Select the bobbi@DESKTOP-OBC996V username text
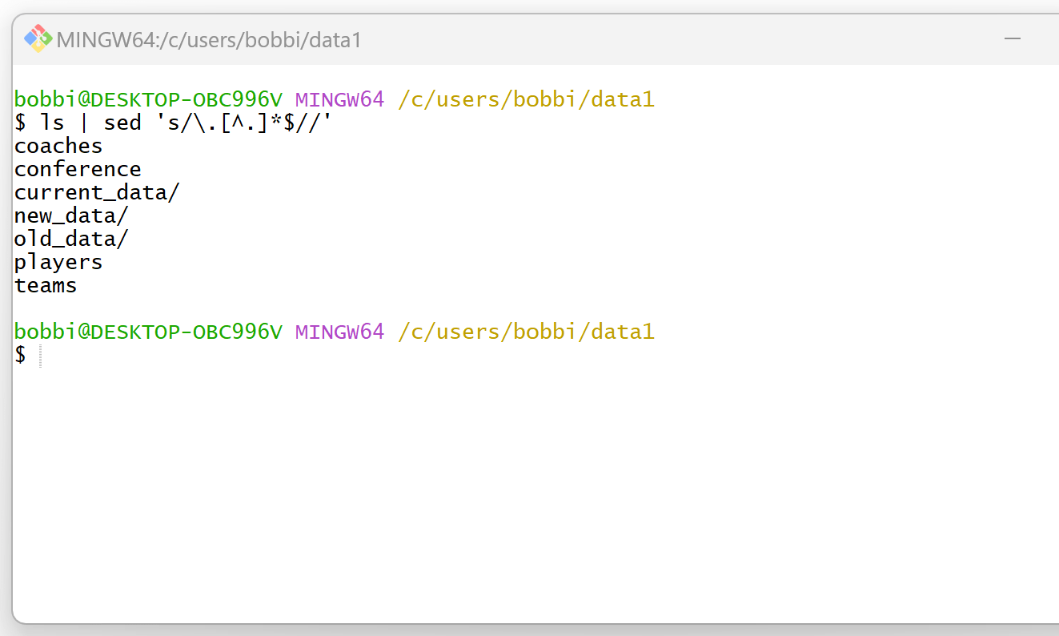This screenshot has width=1059, height=636. coord(148,99)
